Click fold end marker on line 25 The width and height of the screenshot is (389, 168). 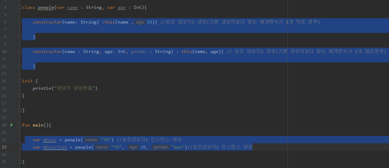point(20,162)
